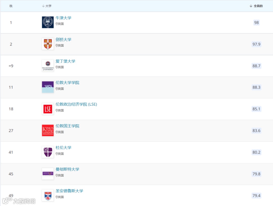Click rank 18 in LSE row

(x=11, y=109)
